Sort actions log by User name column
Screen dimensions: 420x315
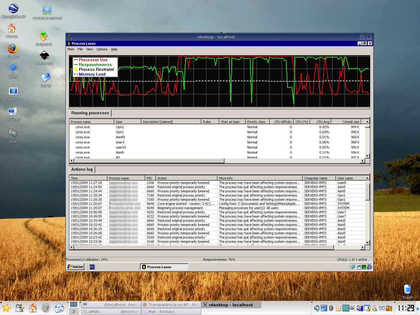pos(350,178)
